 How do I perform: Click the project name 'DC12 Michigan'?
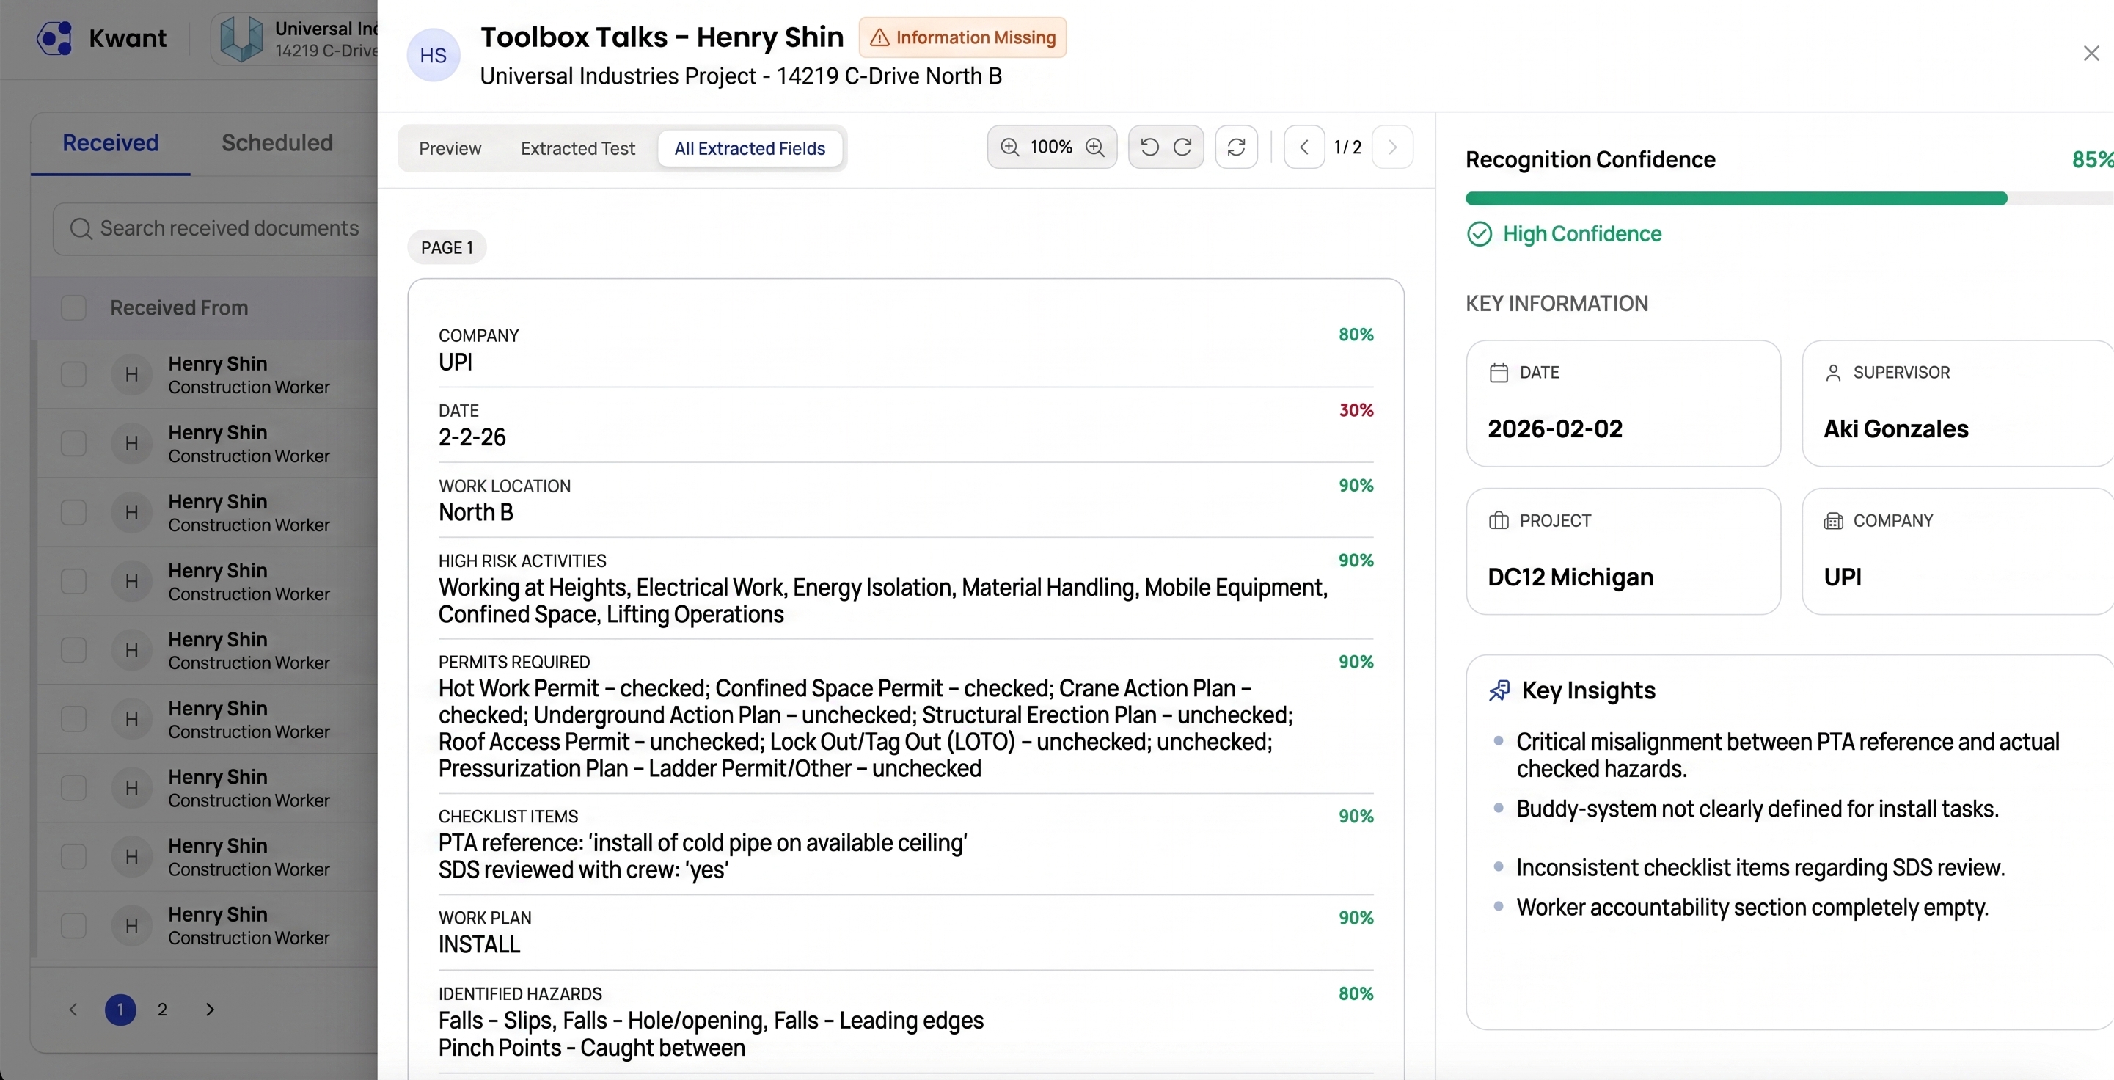1570,577
